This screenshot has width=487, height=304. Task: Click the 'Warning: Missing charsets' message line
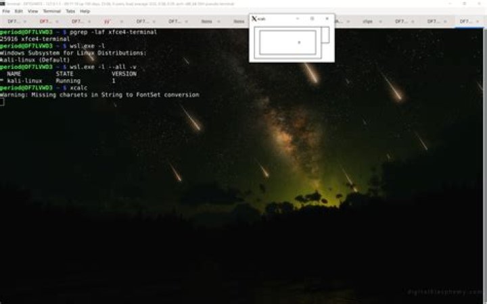99,95
